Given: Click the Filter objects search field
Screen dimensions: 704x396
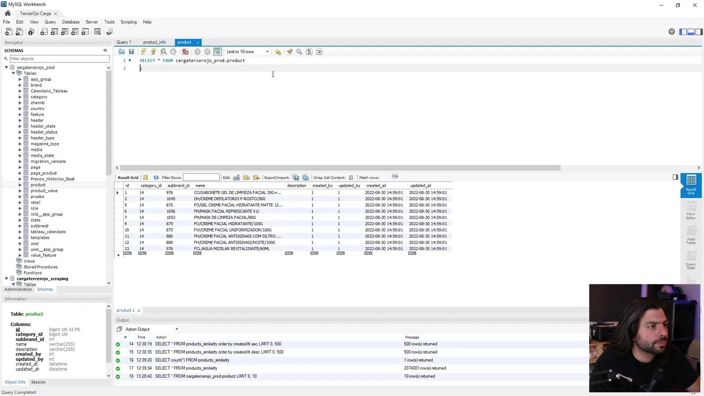Looking at the screenshot, I should [x=59, y=59].
